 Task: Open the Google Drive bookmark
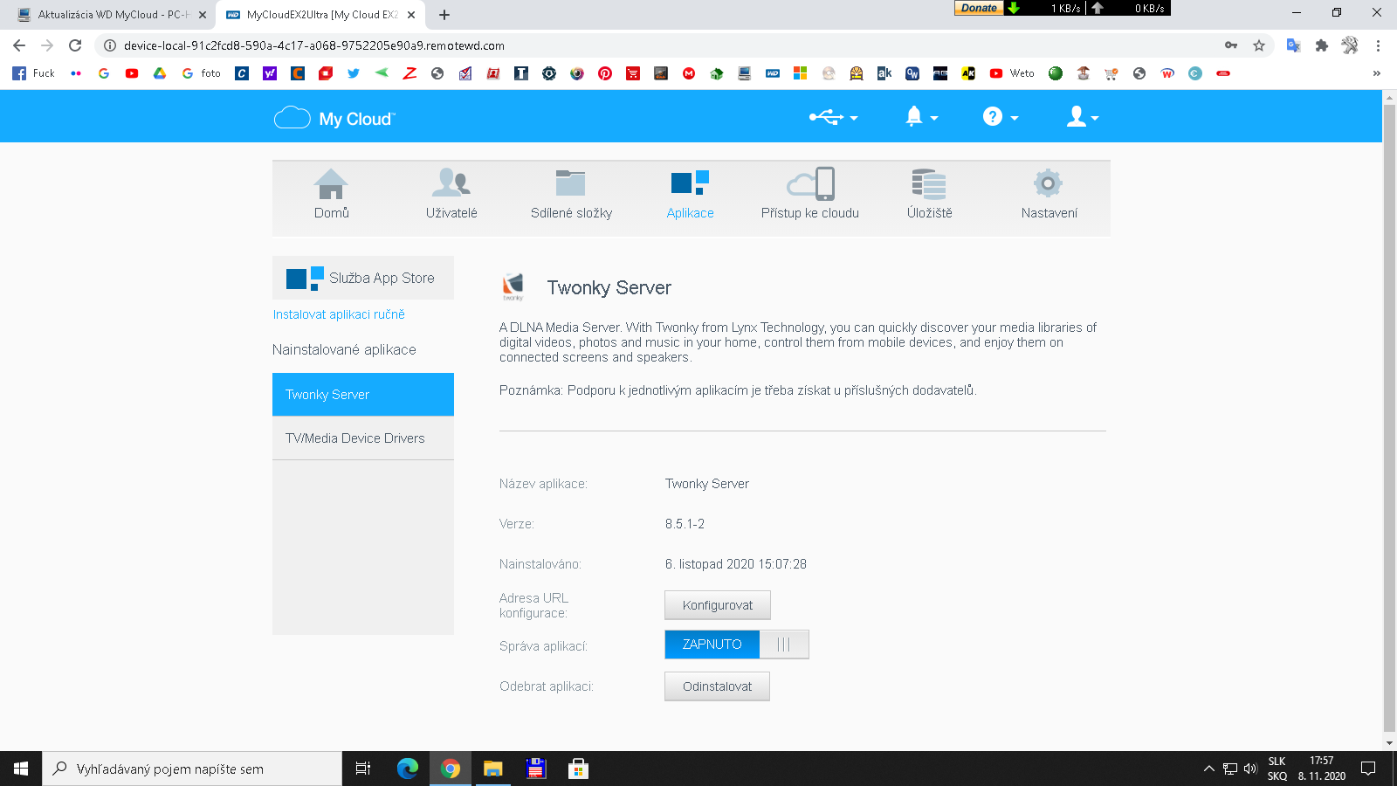click(160, 73)
